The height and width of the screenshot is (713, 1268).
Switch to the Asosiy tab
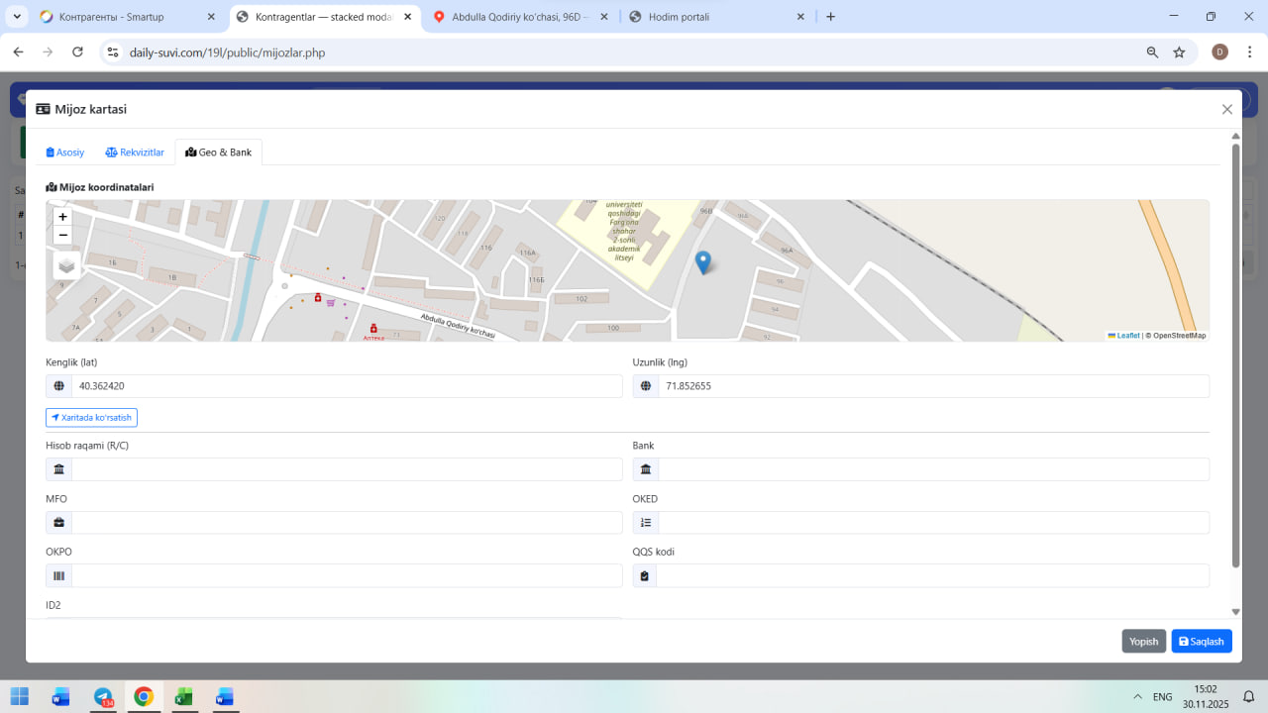65,153
